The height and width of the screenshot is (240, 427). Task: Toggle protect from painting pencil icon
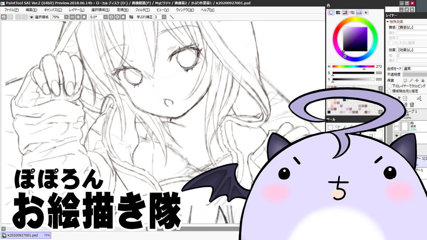[411, 80]
